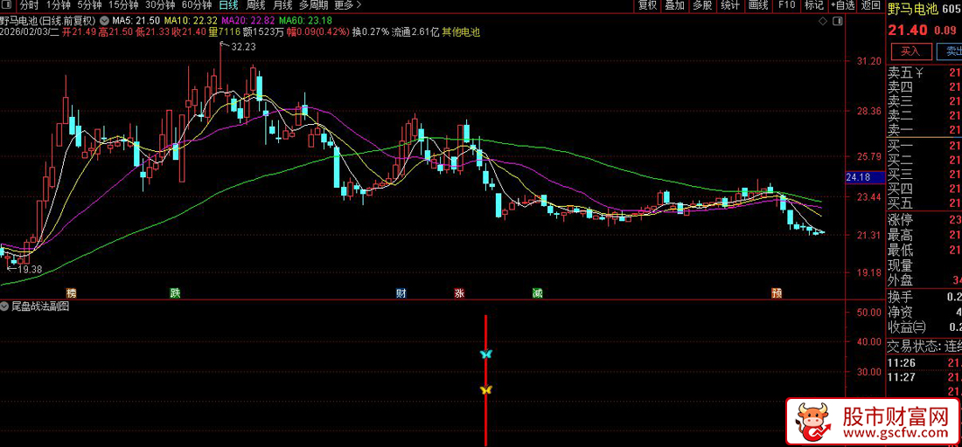Select the 买一 order book row

point(924,146)
